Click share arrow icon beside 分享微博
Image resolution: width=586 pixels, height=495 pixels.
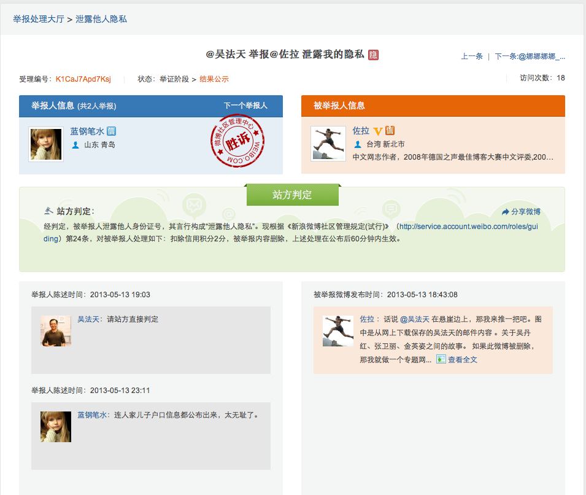(x=505, y=212)
